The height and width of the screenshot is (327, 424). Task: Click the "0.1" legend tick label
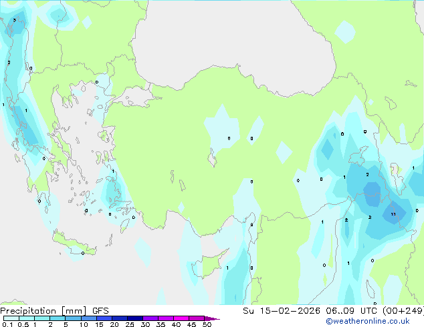[x=7, y=324]
